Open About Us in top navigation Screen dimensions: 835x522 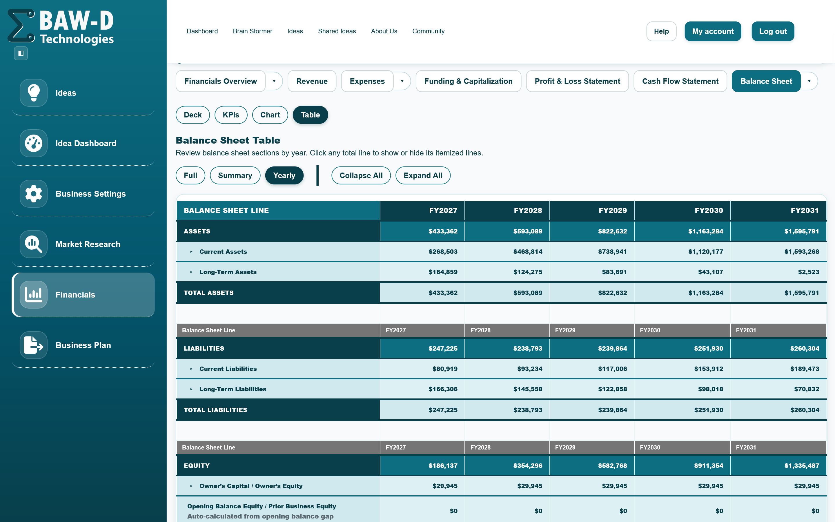(384, 31)
